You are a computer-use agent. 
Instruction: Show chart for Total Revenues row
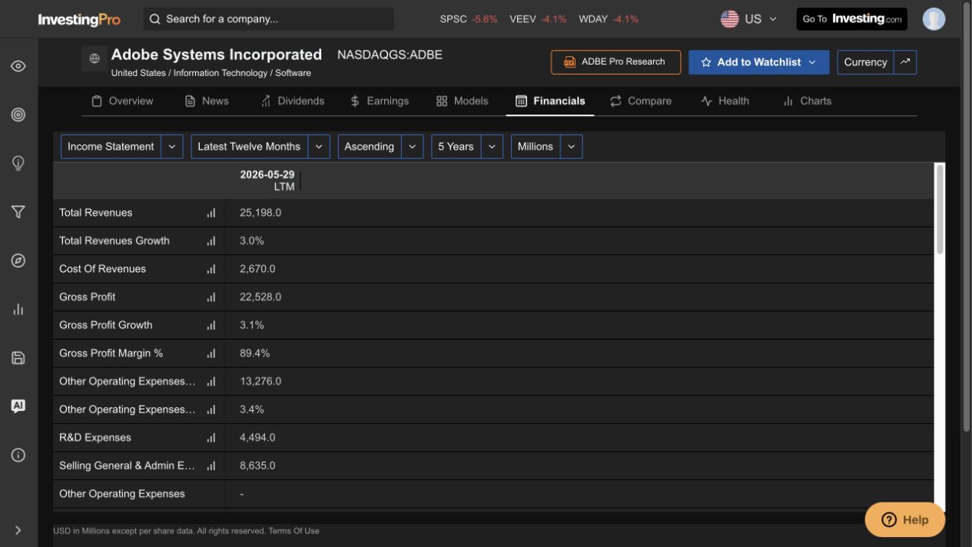coord(211,213)
